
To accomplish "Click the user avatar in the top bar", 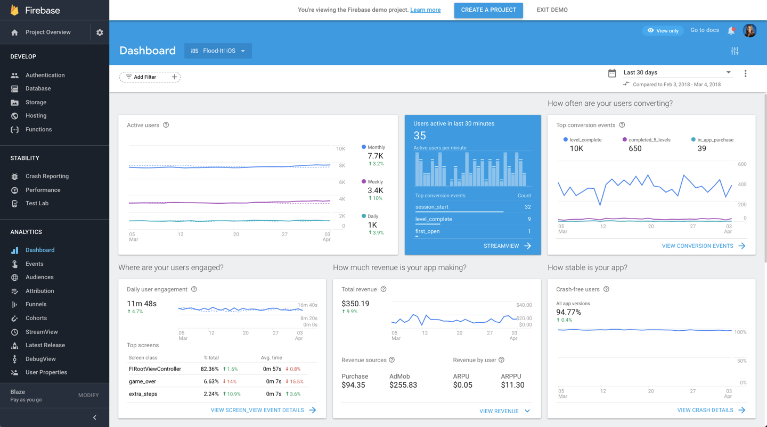I will (749, 30).
